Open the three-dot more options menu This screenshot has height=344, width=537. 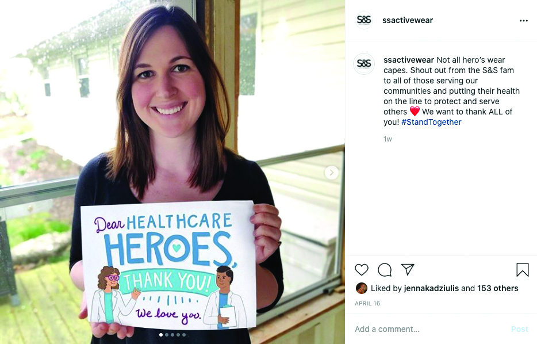click(524, 21)
